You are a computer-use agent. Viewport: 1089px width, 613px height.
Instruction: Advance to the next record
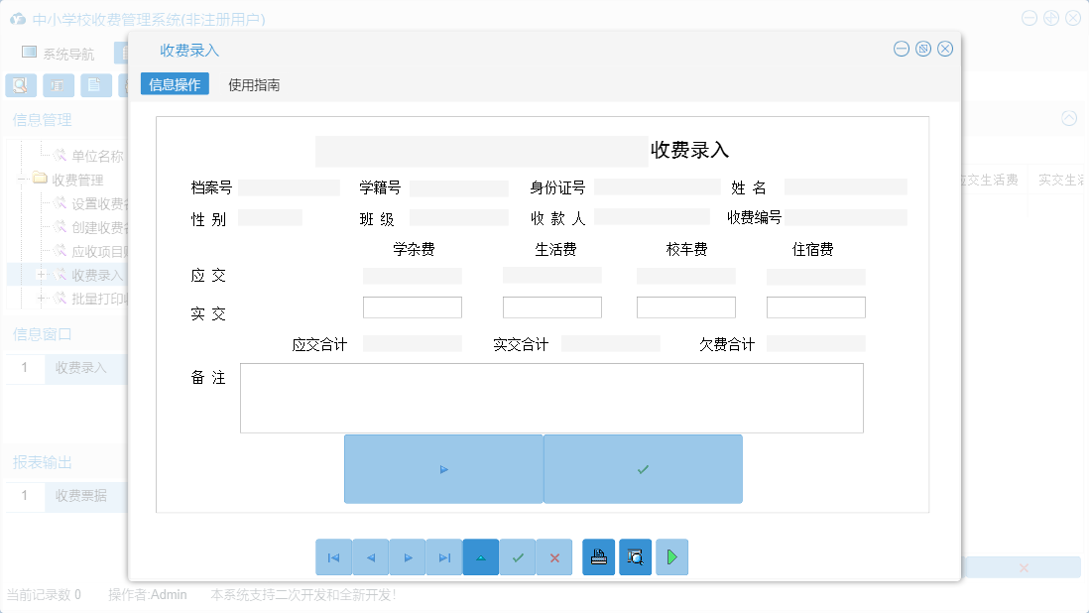click(408, 556)
